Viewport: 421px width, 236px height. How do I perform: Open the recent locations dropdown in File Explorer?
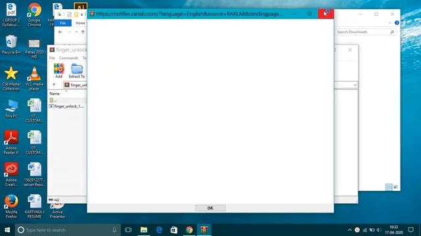pyautogui.click(x=76, y=32)
